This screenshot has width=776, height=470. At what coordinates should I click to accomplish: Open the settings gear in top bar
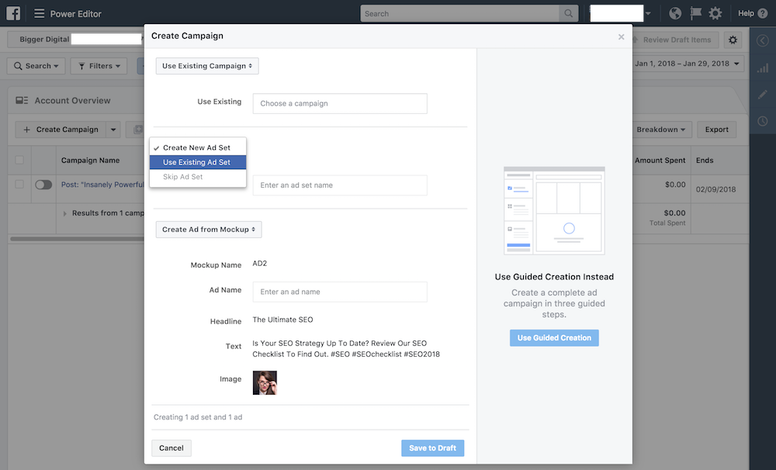click(x=715, y=13)
